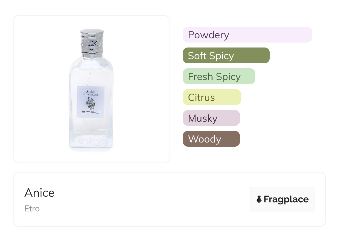Click the paisley emblem on bottle label
Screen dimensions: 339x240
(x=90, y=104)
